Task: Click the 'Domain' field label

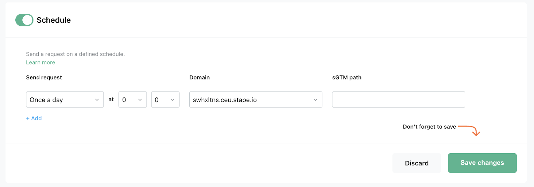Action: (200, 77)
